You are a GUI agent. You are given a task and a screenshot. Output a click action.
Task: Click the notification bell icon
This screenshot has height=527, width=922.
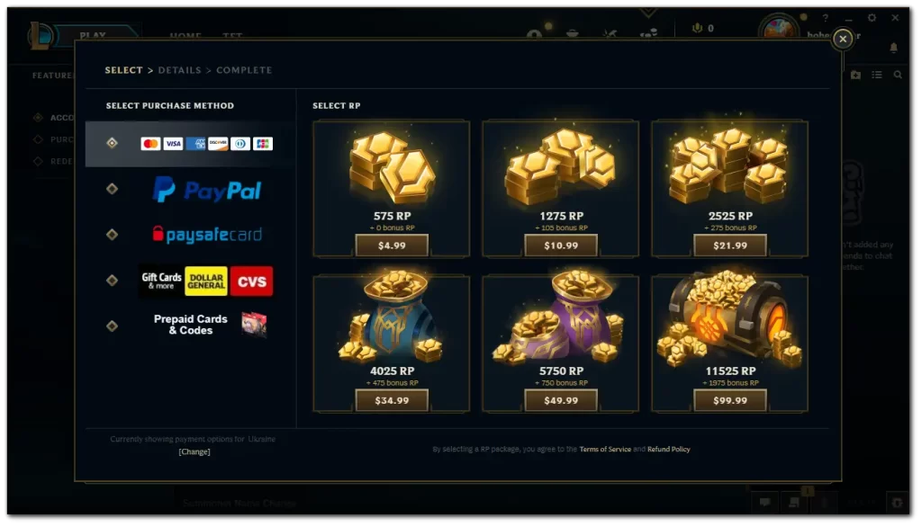point(894,48)
